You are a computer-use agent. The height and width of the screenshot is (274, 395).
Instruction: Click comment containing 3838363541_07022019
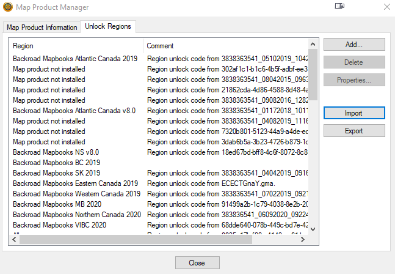tap(227, 193)
